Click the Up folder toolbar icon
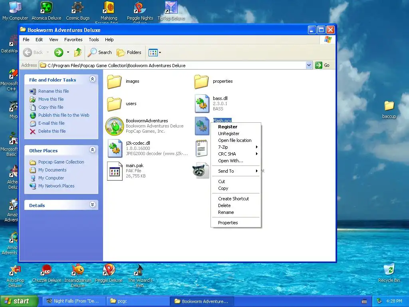This screenshot has width=409, height=307. 78,52
